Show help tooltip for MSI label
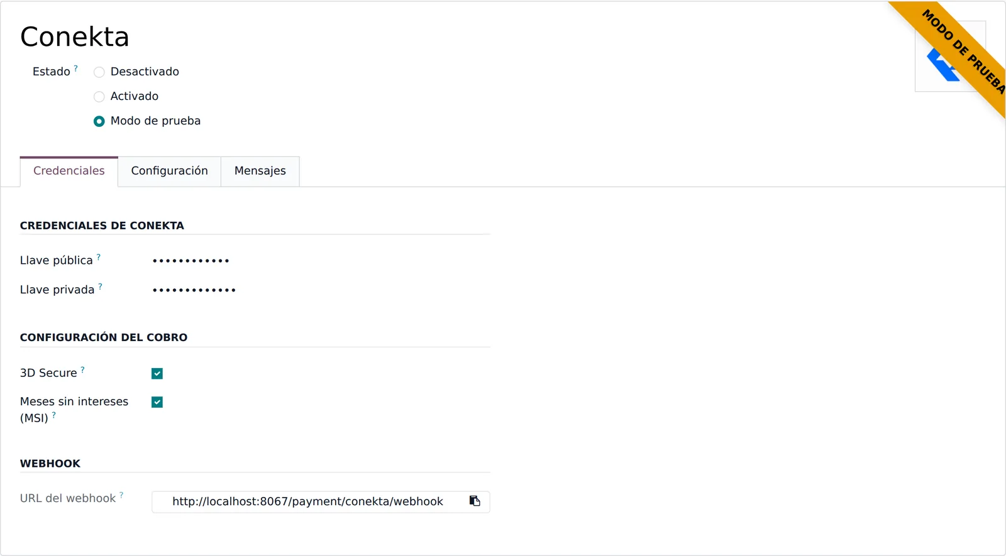1006x556 pixels. [54, 415]
